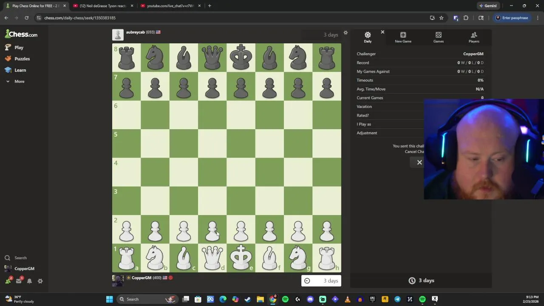Open friends icon with notification badge

(x=8, y=280)
